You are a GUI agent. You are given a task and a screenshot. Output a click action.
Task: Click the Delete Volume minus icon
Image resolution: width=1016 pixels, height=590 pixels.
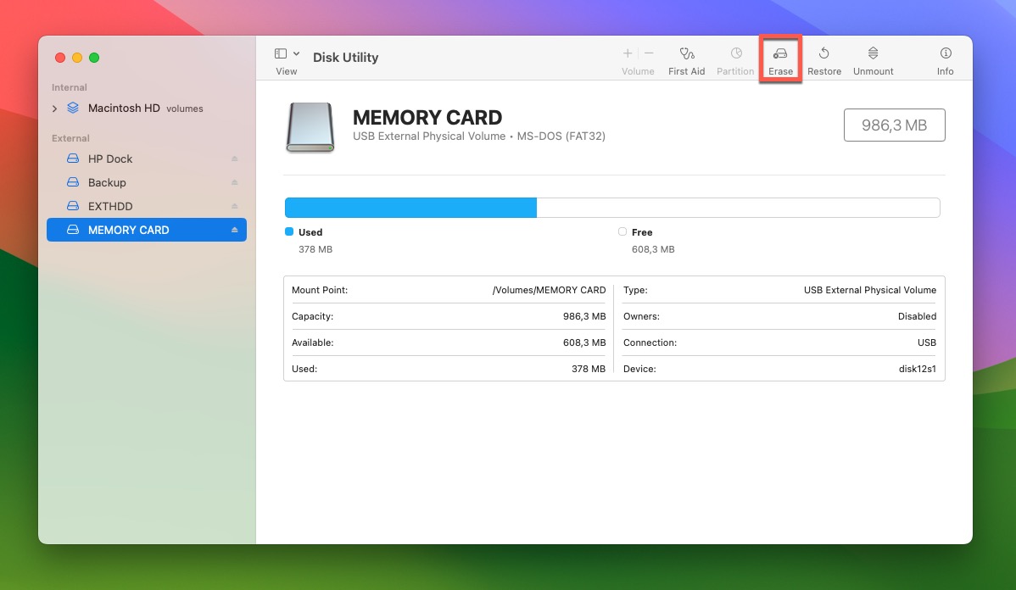649,53
